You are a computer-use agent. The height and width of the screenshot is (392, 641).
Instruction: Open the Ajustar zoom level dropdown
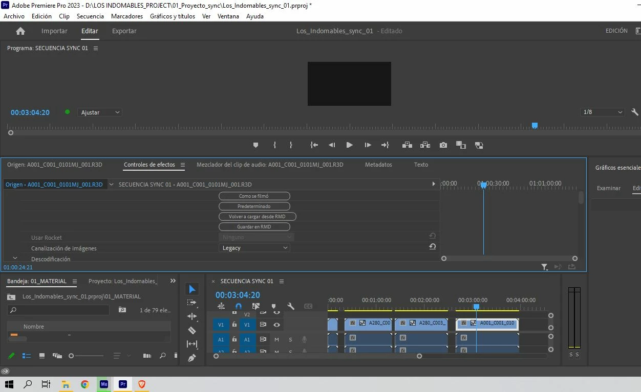pos(100,112)
